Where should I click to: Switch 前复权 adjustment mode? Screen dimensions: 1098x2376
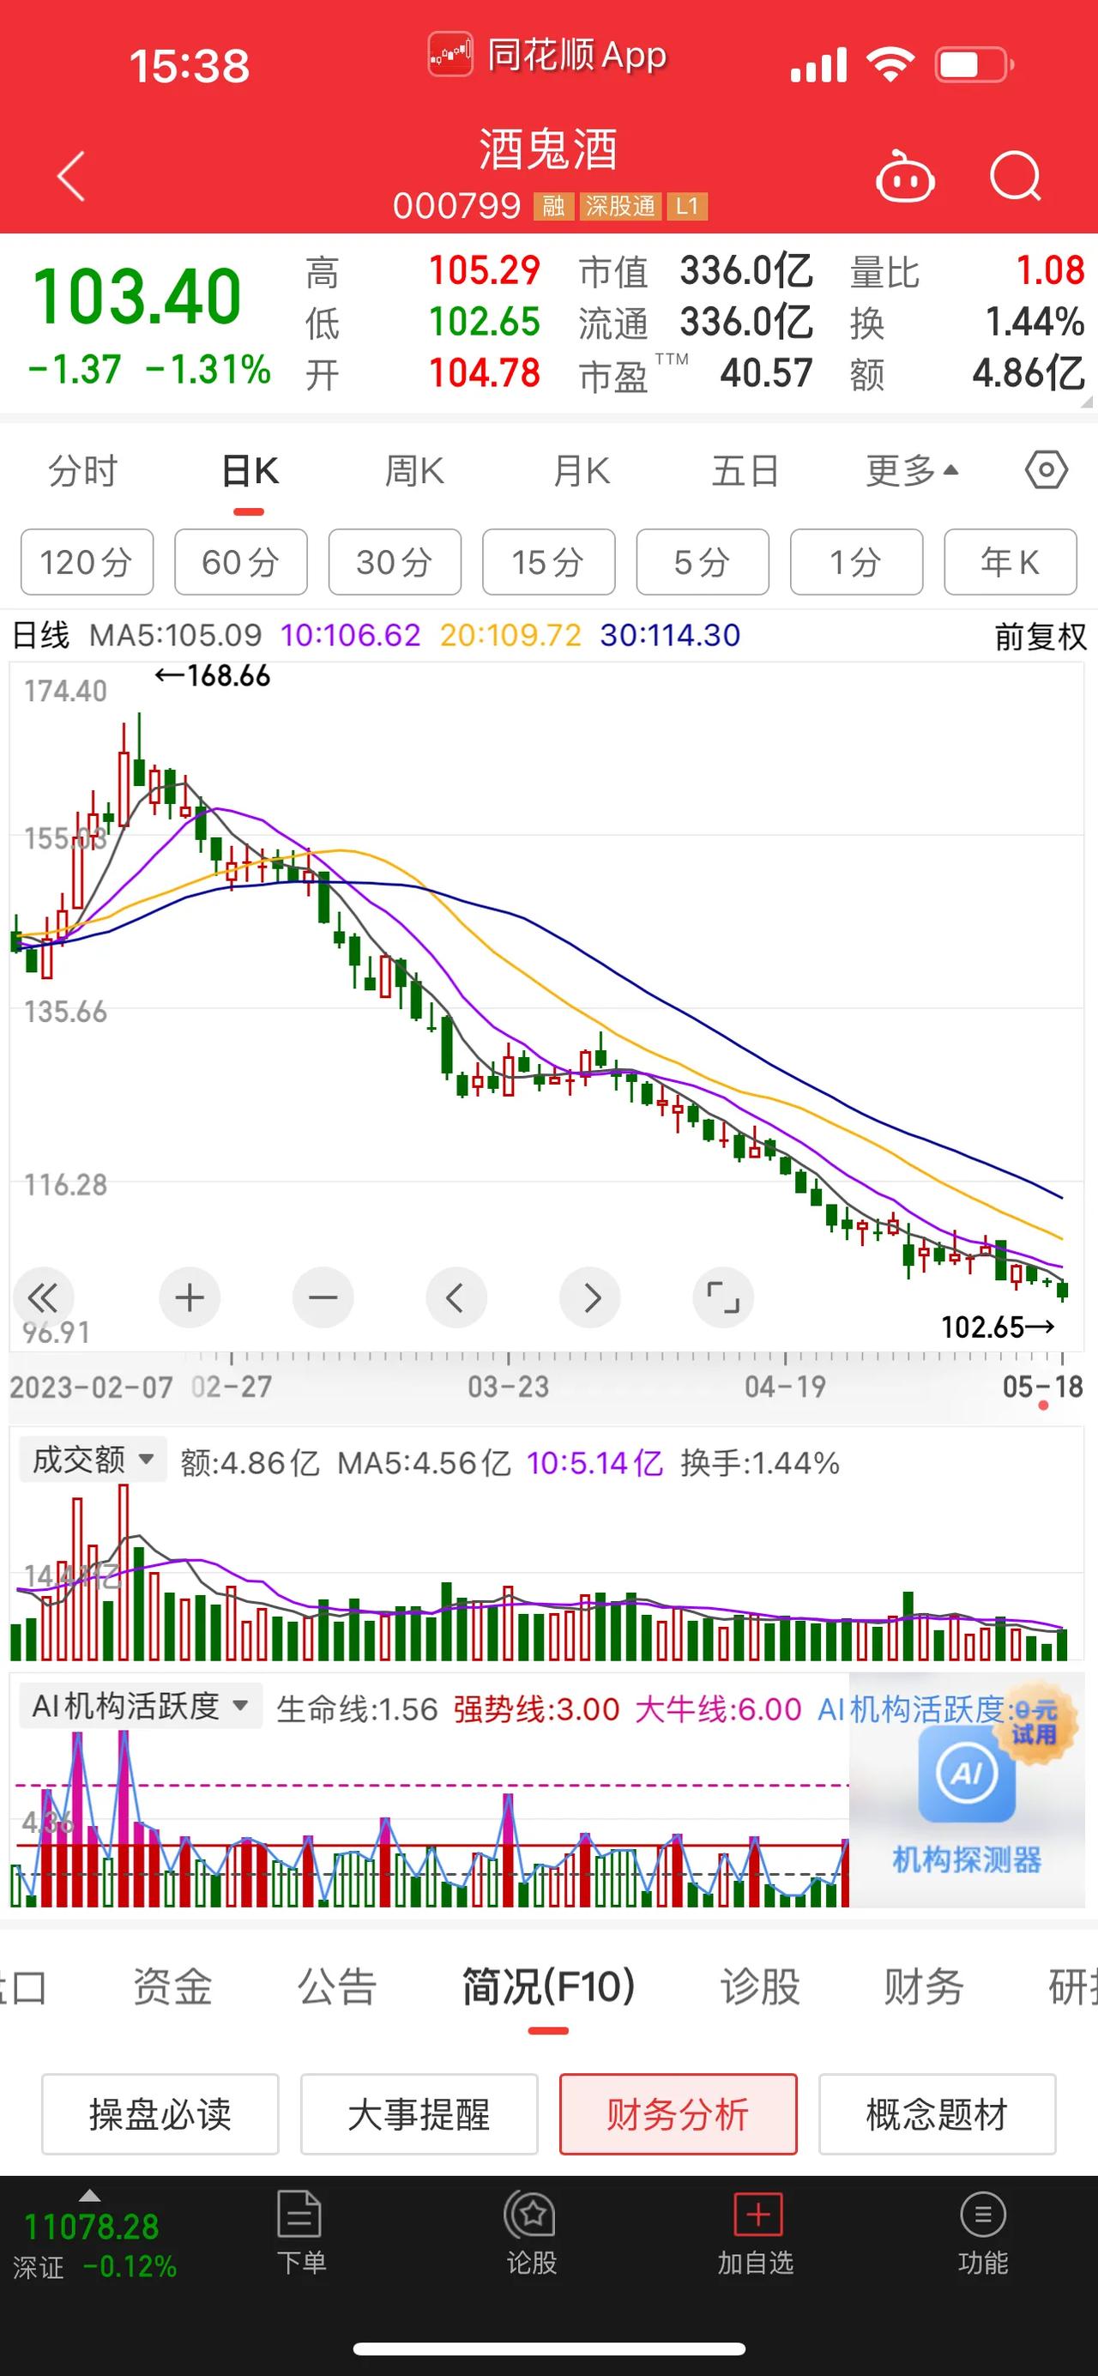point(1040,636)
